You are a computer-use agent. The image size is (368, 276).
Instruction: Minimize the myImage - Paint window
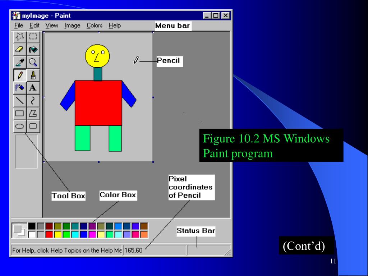click(207, 15)
